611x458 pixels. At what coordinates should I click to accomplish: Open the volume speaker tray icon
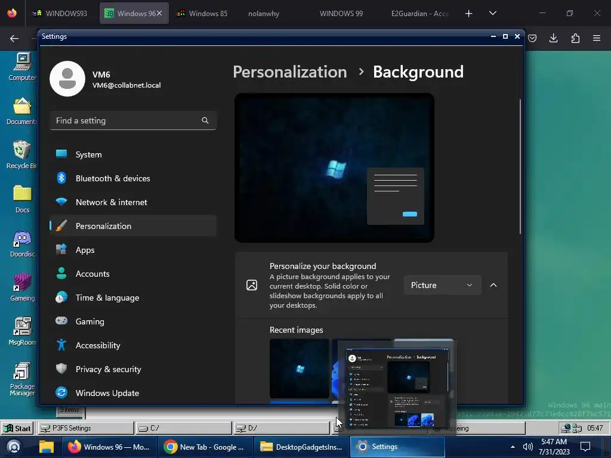click(x=527, y=447)
